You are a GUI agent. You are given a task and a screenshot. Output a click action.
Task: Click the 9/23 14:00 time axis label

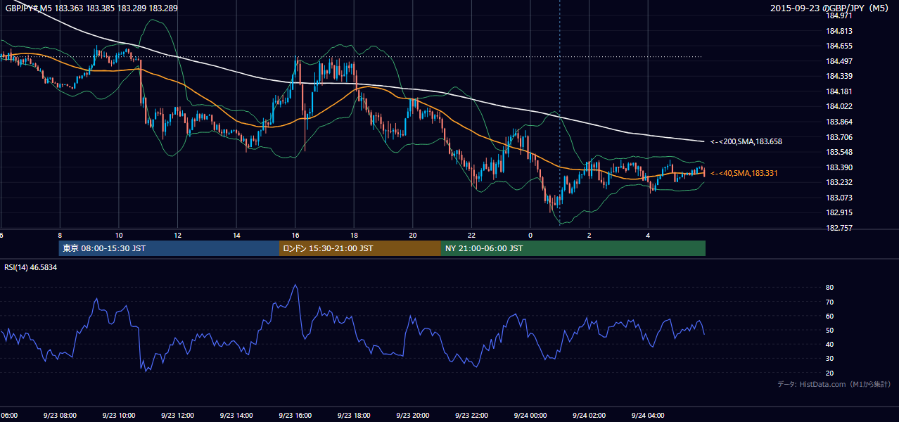[236, 416]
